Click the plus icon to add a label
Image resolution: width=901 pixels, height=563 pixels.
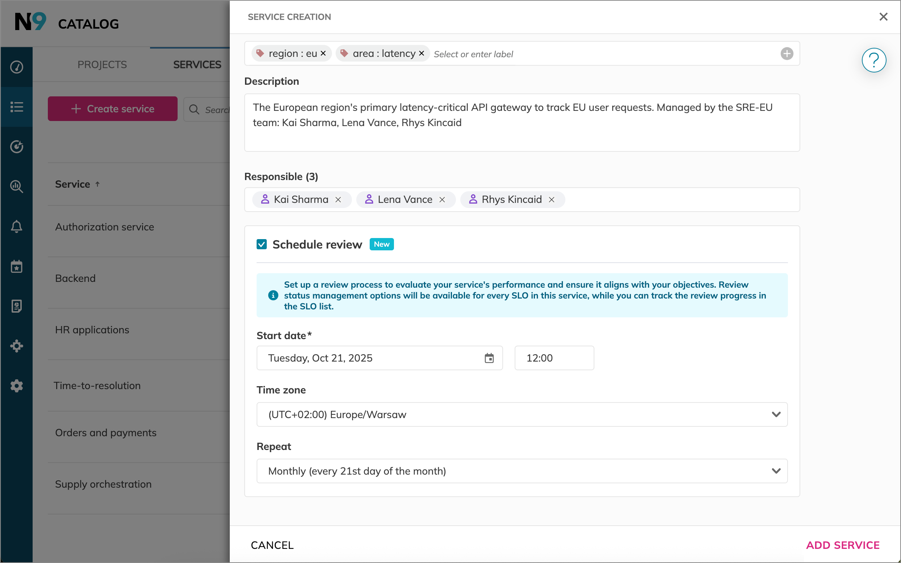[x=786, y=53]
